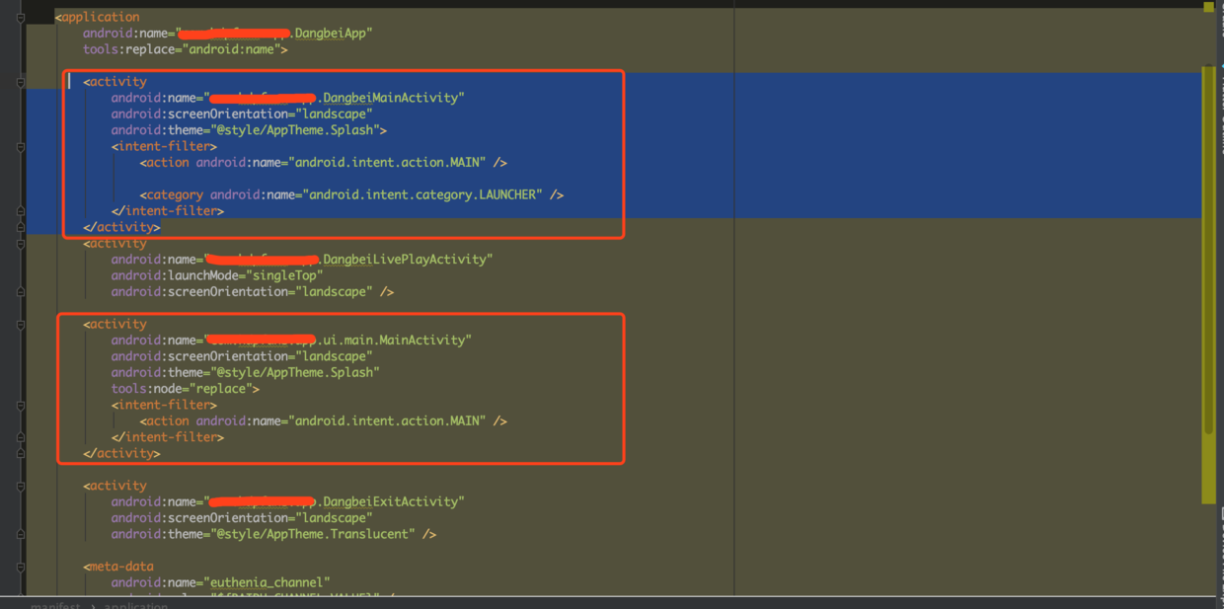Image resolution: width=1224 pixels, height=609 pixels.
Task: Click fold end marker on DangbeiLivePlayActivity screenOrientation line
Action: 20,292
